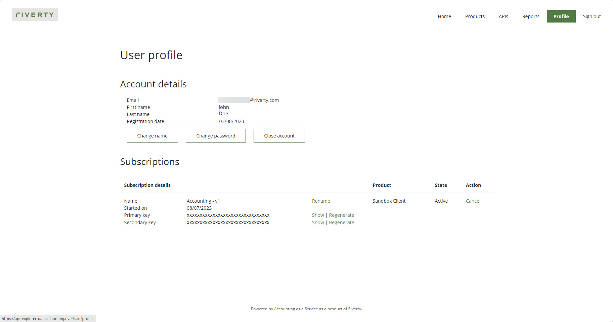Navigate to the APIs page
Screen dimensions: 613x322
[x=503, y=16]
